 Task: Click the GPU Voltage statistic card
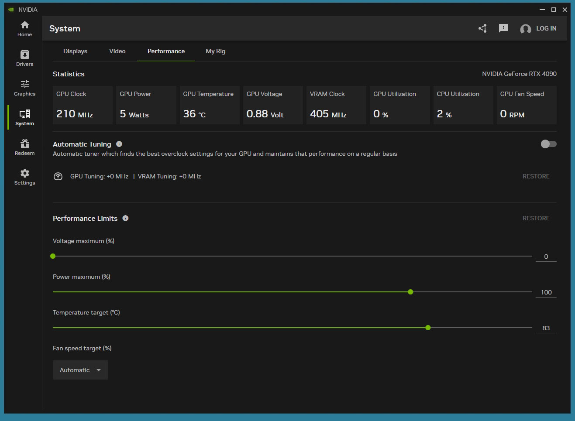273,105
